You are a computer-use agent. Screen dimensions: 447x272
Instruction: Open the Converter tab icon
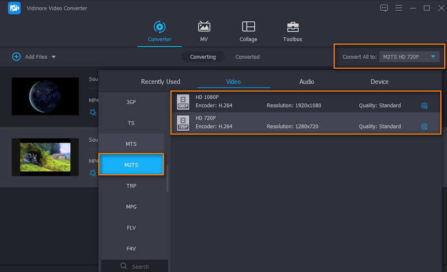159,27
